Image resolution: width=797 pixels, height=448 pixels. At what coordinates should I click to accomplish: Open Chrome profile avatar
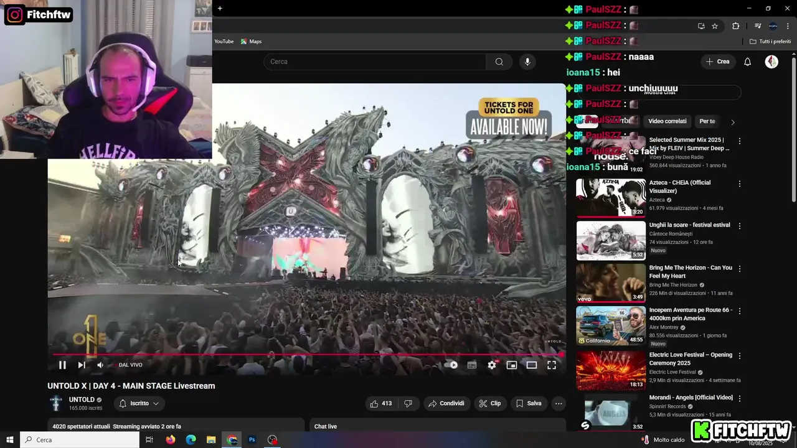773,26
